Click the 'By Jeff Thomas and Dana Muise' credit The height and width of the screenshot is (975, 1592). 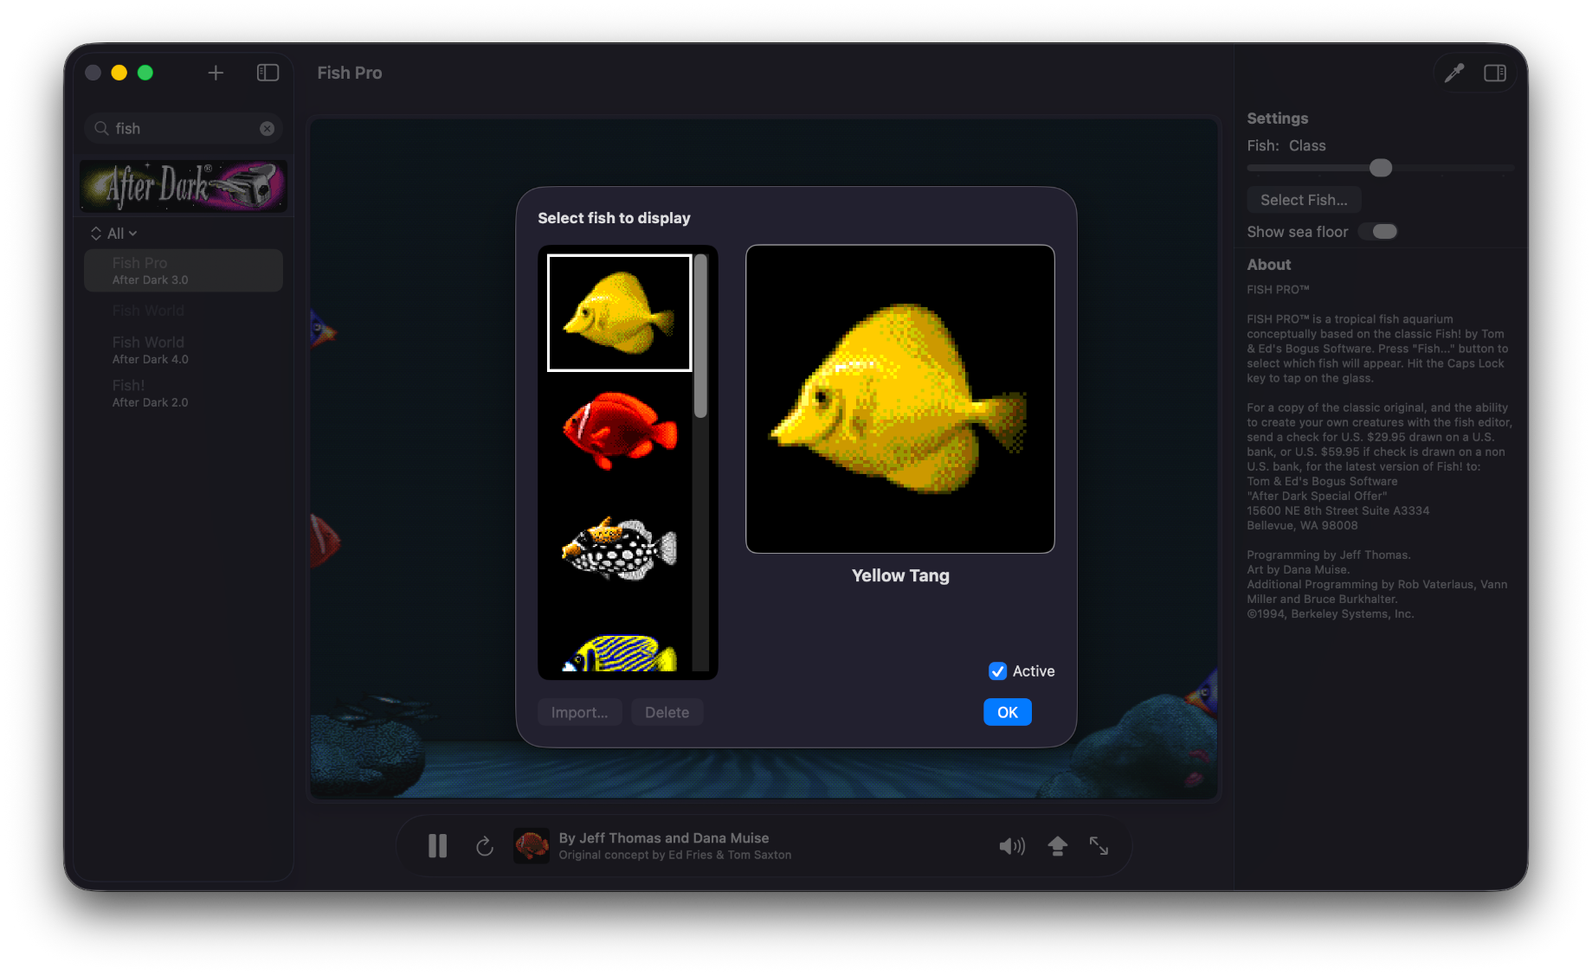pos(663,837)
